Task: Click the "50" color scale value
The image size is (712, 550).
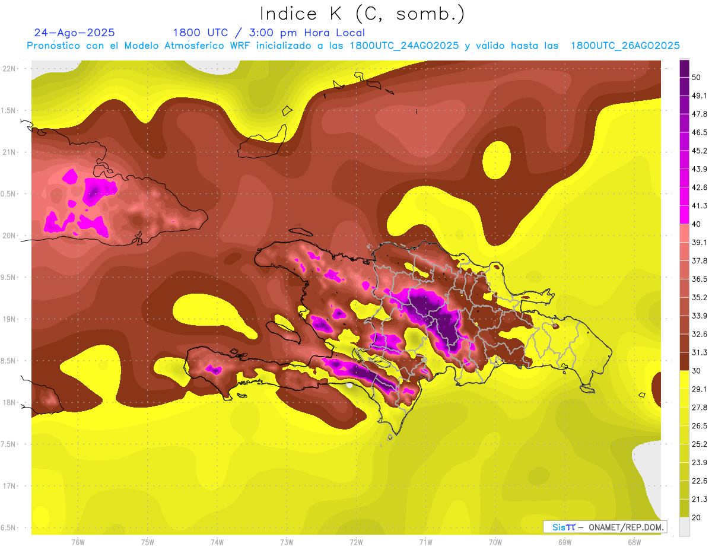Action: point(697,77)
